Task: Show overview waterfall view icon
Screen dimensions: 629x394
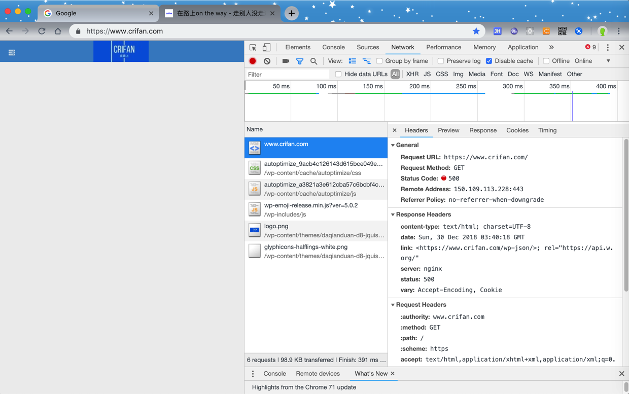Action: (x=366, y=61)
